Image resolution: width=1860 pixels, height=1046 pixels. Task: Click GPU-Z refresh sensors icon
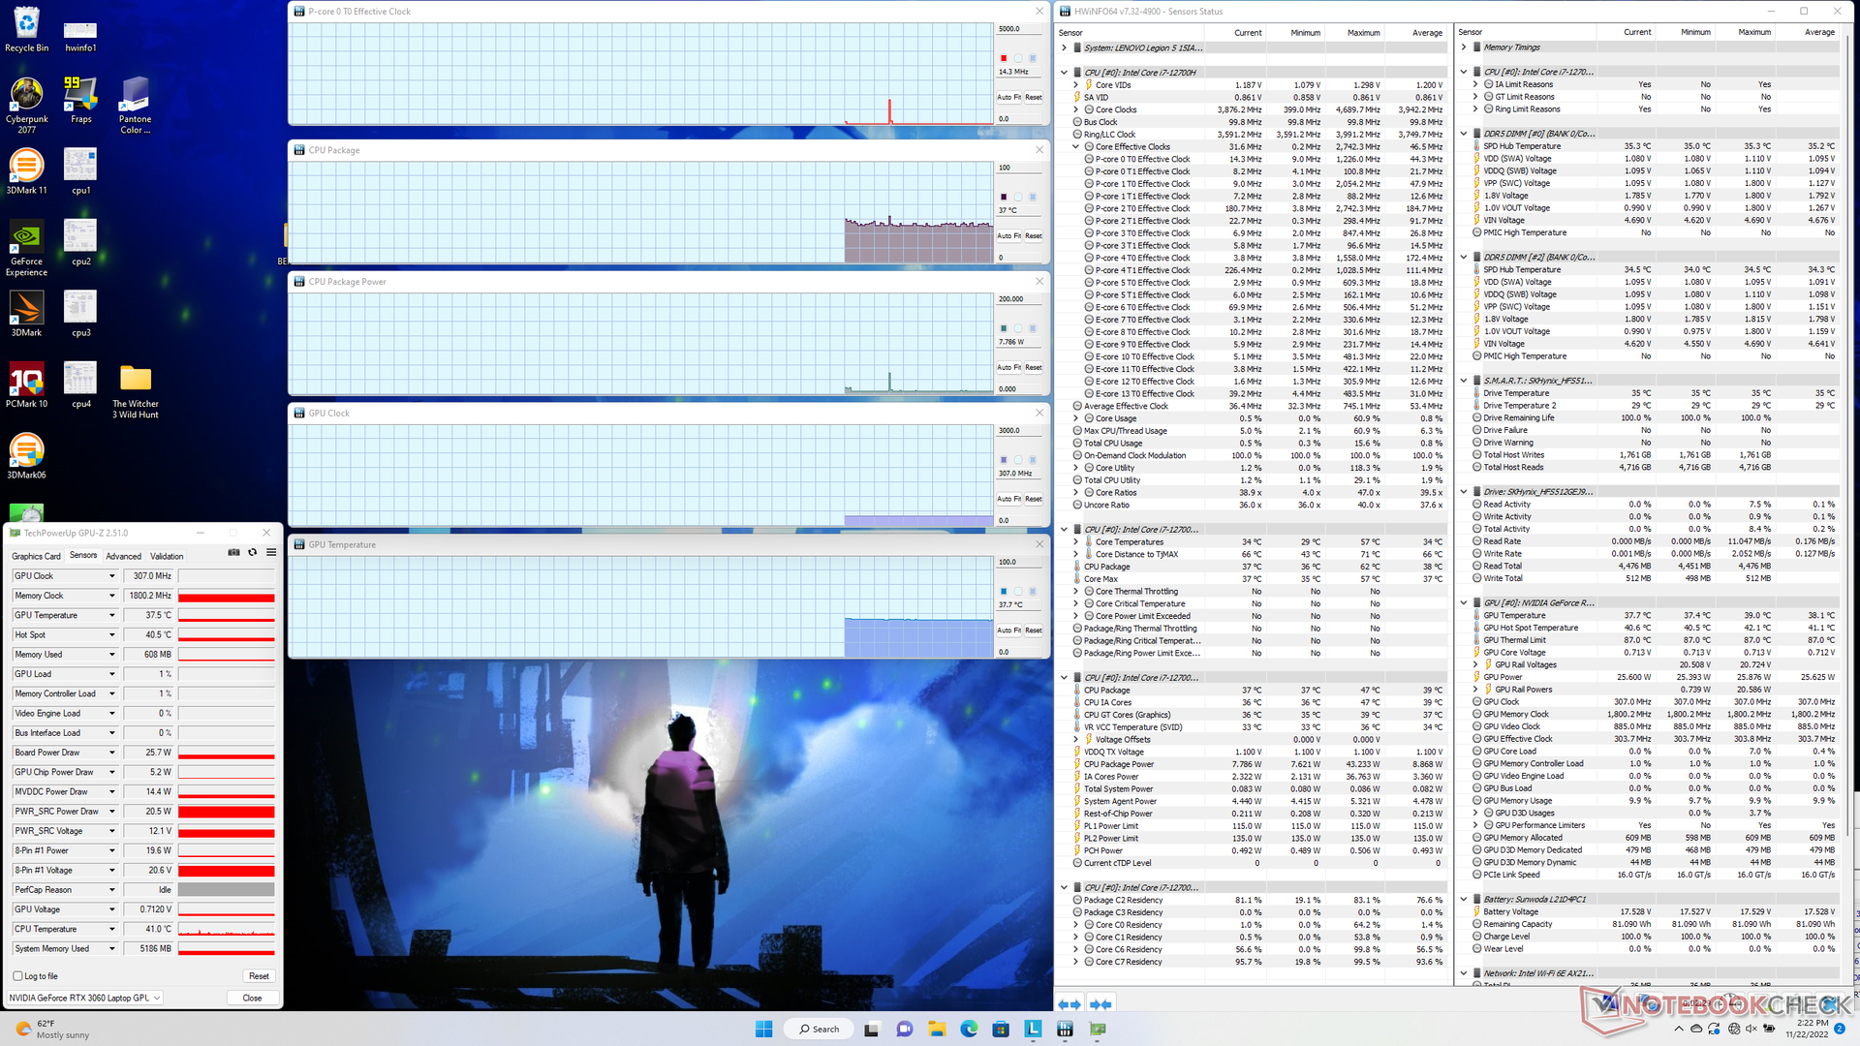click(253, 552)
